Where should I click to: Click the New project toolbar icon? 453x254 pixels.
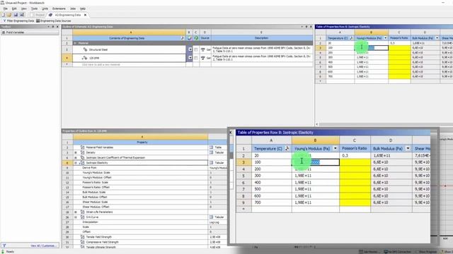point(3,15)
